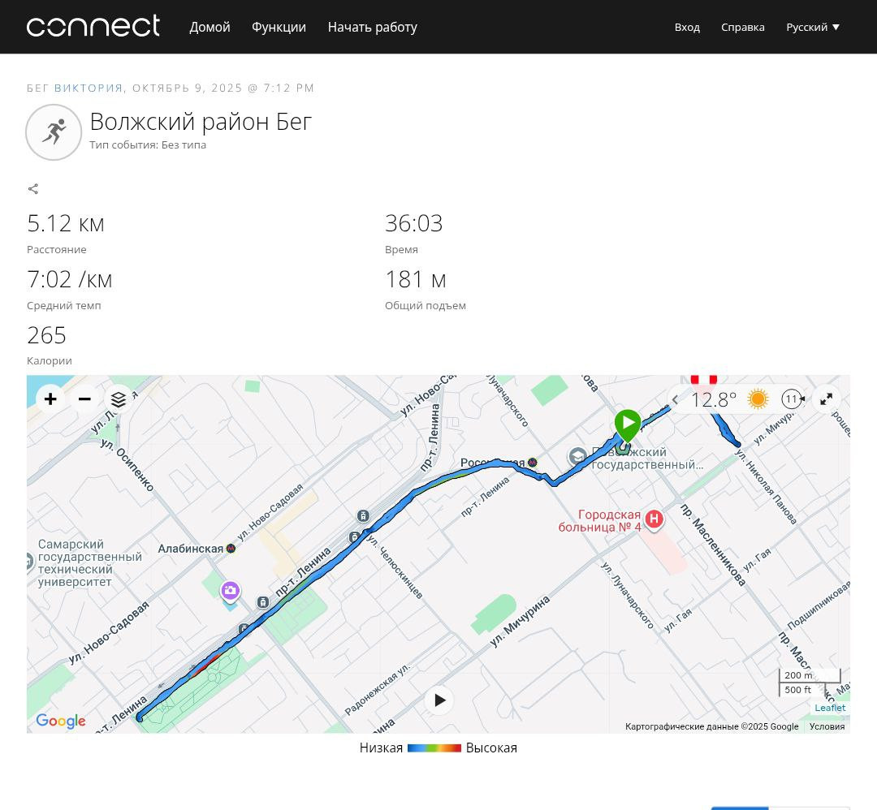Click the wind speed indicator icon
Screen dimensions: 877x810
[793, 399]
